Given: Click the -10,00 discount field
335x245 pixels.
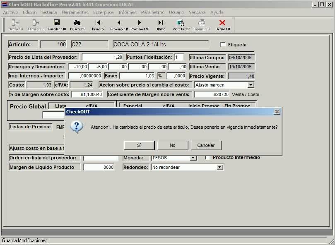Looking at the screenshot, I should [78, 67].
